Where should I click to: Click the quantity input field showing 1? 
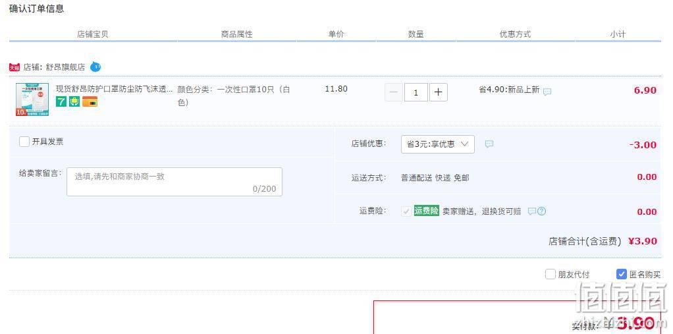pyautogui.click(x=416, y=92)
